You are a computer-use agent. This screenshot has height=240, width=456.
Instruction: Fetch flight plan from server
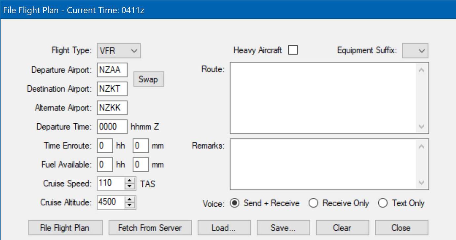click(150, 227)
